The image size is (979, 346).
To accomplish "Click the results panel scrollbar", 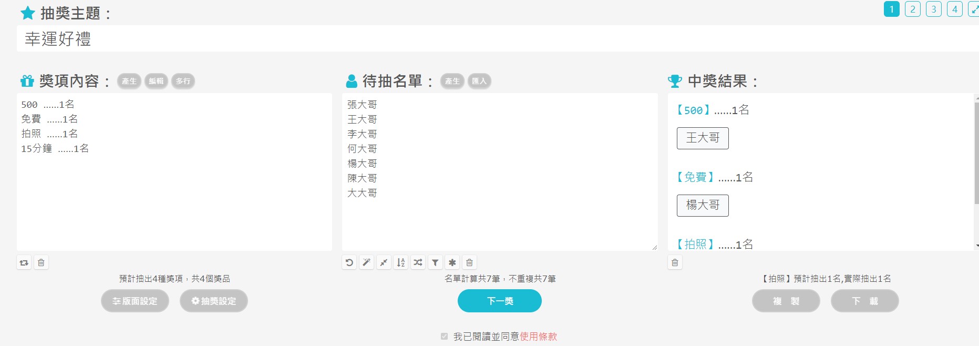I will click(976, 152).
